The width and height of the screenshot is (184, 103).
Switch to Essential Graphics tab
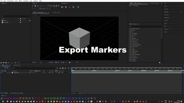(x=154, y=3)
